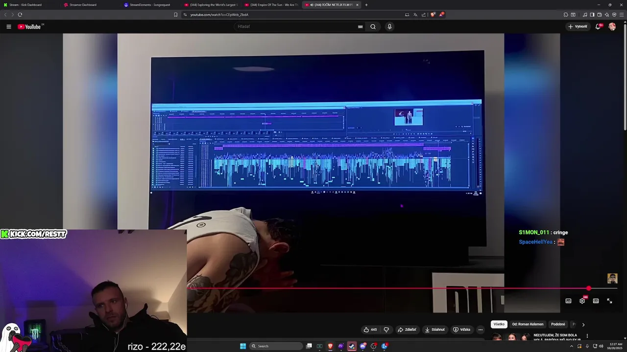The image size is (627, 352).
Task: Show hidden system tray icons chevron
Action: (572, 346)
